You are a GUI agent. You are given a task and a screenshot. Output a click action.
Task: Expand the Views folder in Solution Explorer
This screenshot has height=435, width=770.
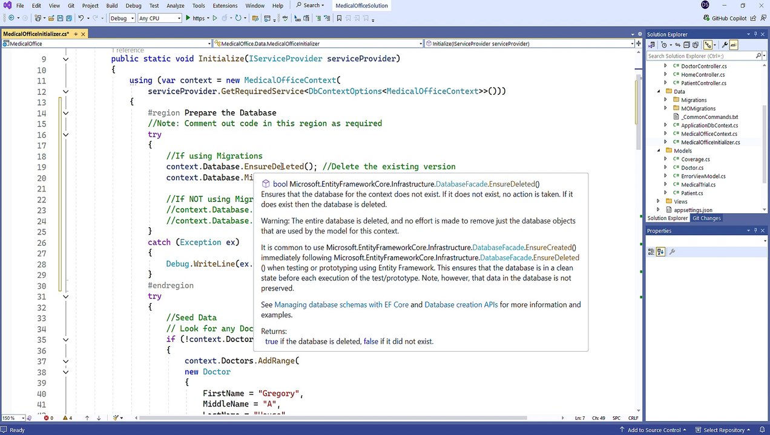pyautogui.click(x=659, y=201)
